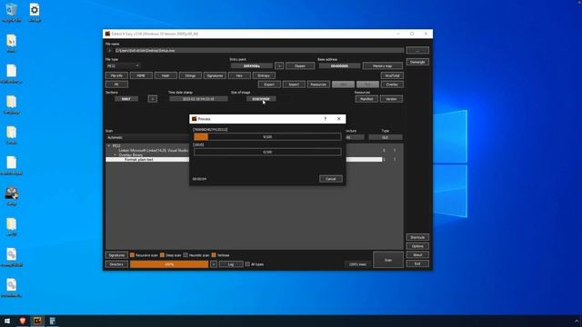This screenshot has height=327, width=582.
Task: Open the MIME viewer
Action: pyautogui.click(x=141, y=75)
